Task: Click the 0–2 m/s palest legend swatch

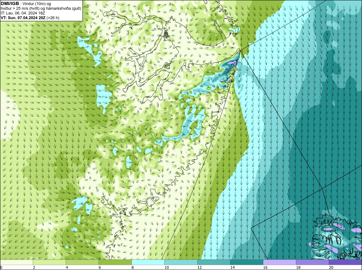Action: click(x=16, y=262)
